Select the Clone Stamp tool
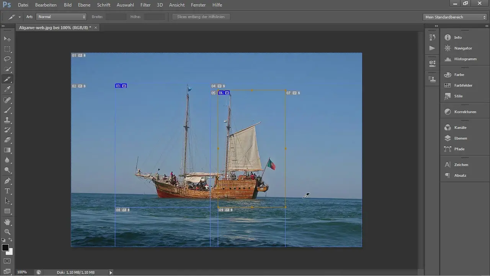 [x=7, y=120]
